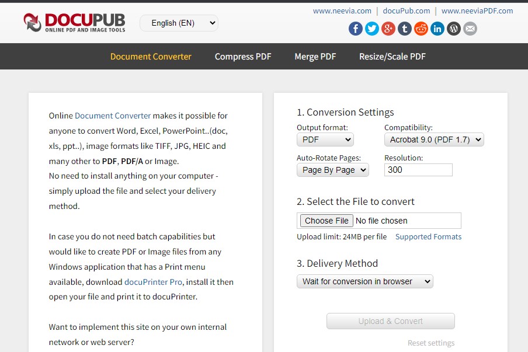Visit the www.neevia.com link
This screenshot has height=352, width=528.
click(x=342, y=11)
